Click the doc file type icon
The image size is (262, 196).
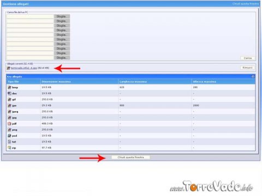[9, 94]
